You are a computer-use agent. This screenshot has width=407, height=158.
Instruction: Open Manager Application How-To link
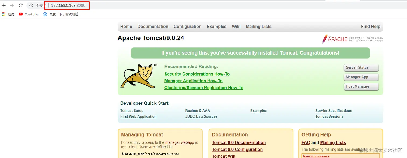194,81
